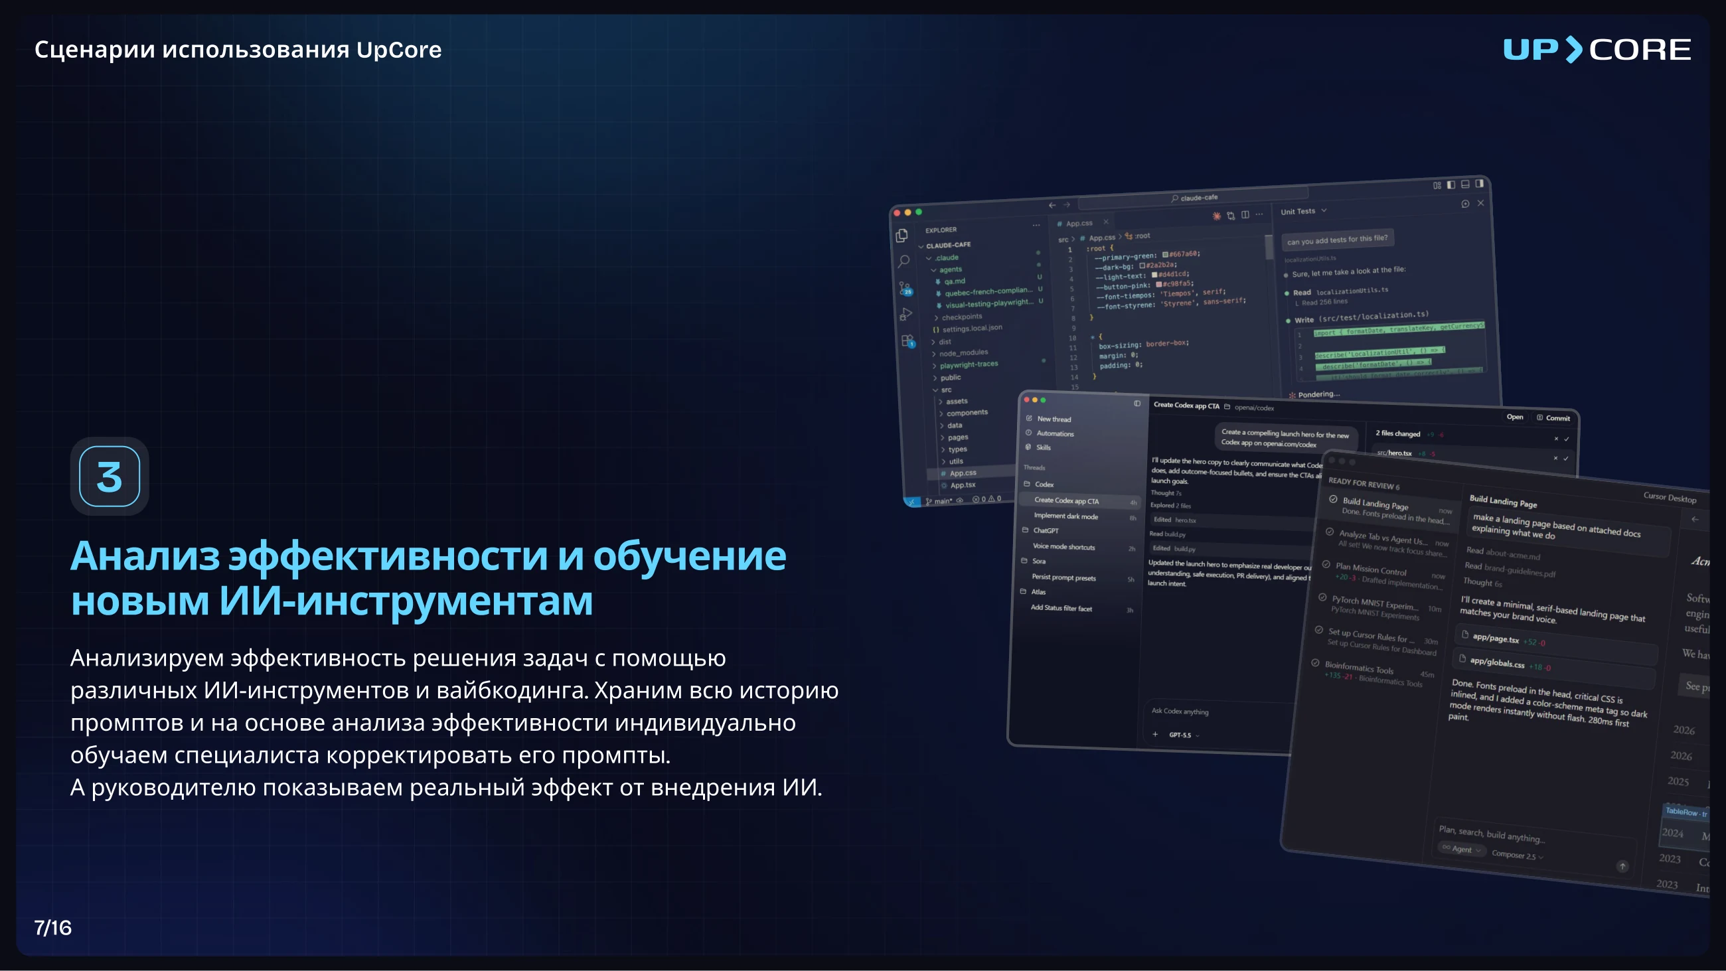Click the new chat plus icon in Claude panel
Screen dimensions: 1726x971
click(1465, 204)
